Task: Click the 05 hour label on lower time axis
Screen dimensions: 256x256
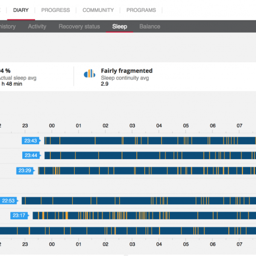Action: tap(186, 245)
